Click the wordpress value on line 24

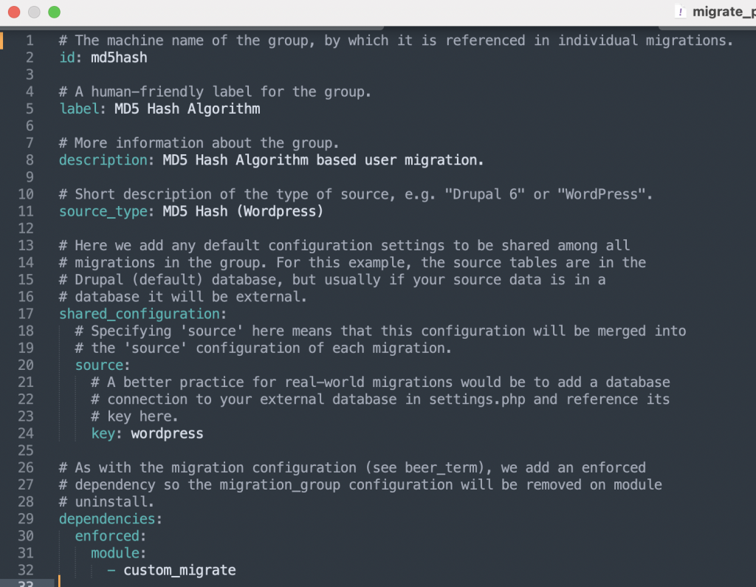[x=167, y=433]
